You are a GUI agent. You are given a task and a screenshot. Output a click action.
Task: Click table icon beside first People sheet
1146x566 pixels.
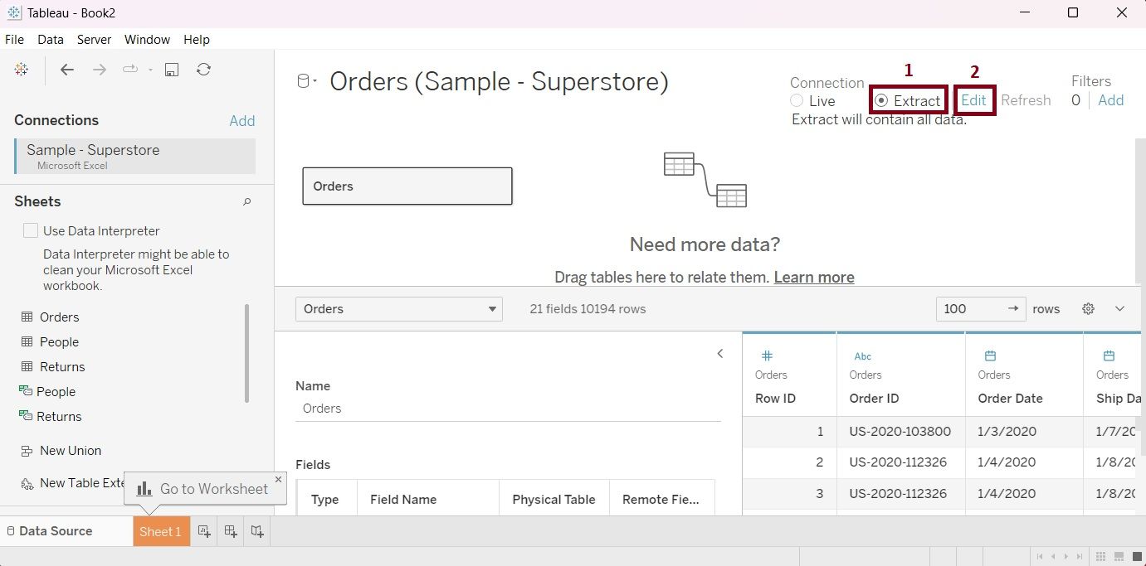(27, 341)
